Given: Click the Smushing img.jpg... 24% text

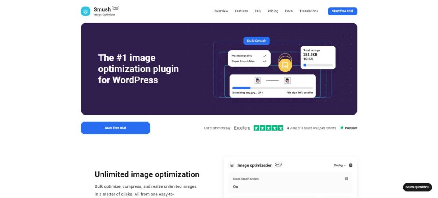Looking at the screenshot, I should click(x=248, y=92).
